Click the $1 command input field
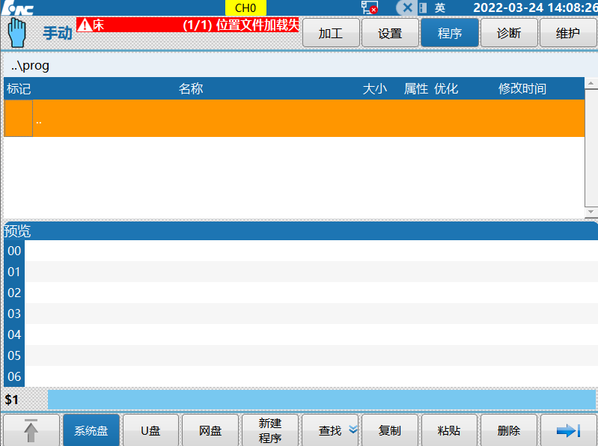Viewport: 598px width, 446px height. 322,400
